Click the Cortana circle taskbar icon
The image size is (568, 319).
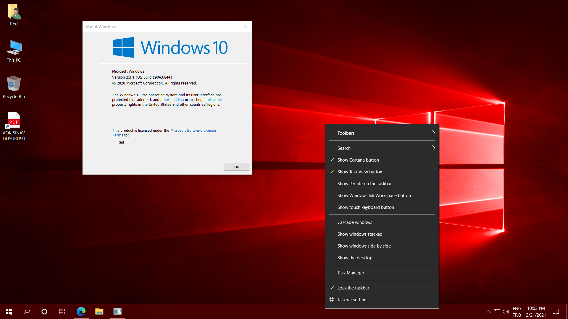coord(44,311)
